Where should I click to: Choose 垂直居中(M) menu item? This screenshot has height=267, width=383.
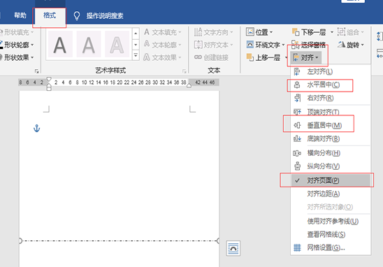(331, 126)
